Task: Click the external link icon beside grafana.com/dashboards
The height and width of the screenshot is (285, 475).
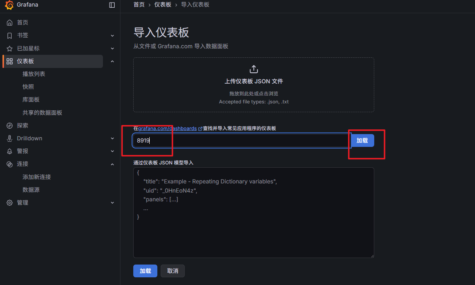Action: click(x=200, y=129)
